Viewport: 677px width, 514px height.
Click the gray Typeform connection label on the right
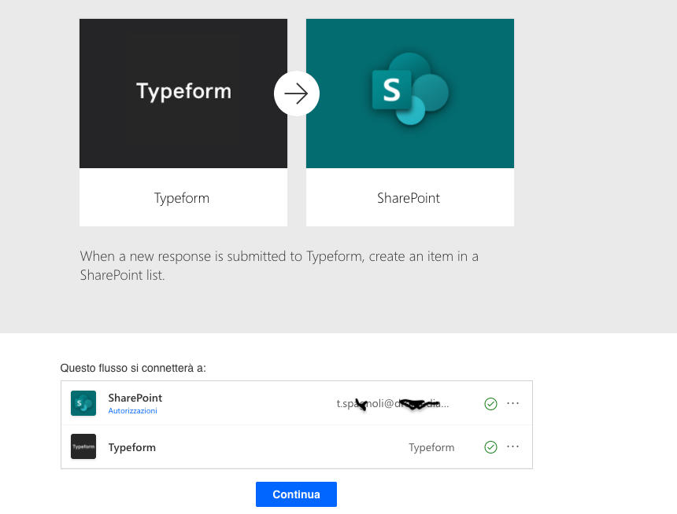[x=431, y=448]
